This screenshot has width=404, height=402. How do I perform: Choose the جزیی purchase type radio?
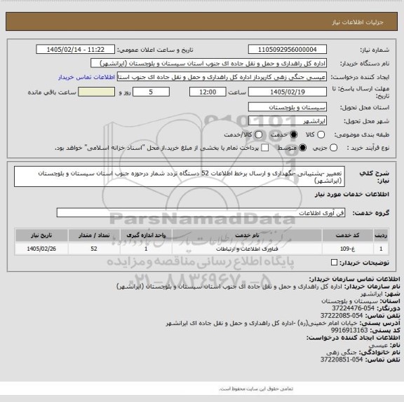point(334,148)
